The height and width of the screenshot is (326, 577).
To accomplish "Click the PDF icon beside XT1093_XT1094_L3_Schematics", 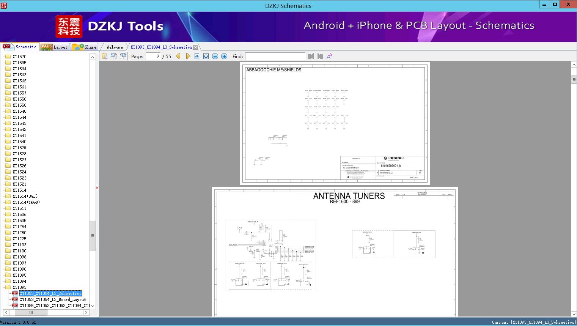I will 15,293.
